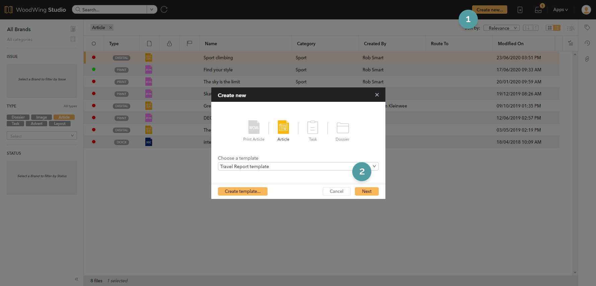Screen dimensions: 596x286
Task: Toggle the Layout type filter
Action: [x=60, y=124]
